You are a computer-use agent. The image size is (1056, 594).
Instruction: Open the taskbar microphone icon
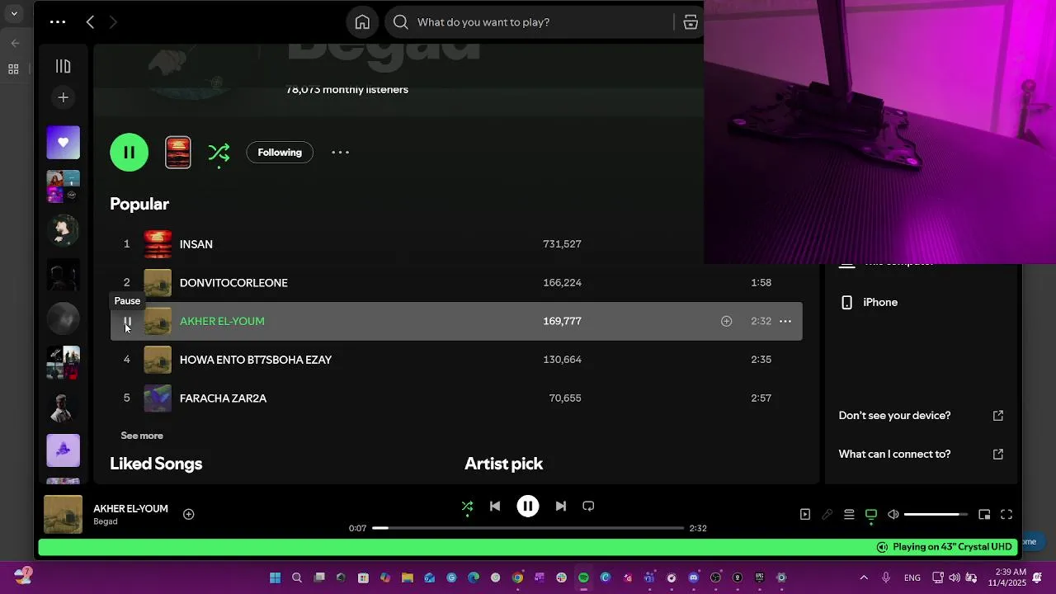coord(886,577)
